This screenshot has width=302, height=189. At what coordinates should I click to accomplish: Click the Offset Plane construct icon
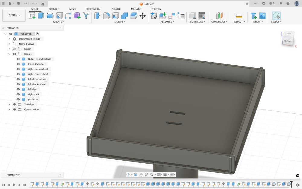pos(219,16)
